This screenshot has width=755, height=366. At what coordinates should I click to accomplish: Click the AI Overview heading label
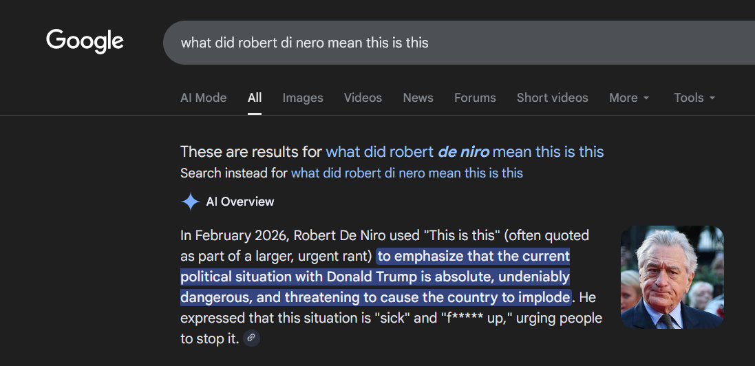pyautogui.click(x=240, y=202)
